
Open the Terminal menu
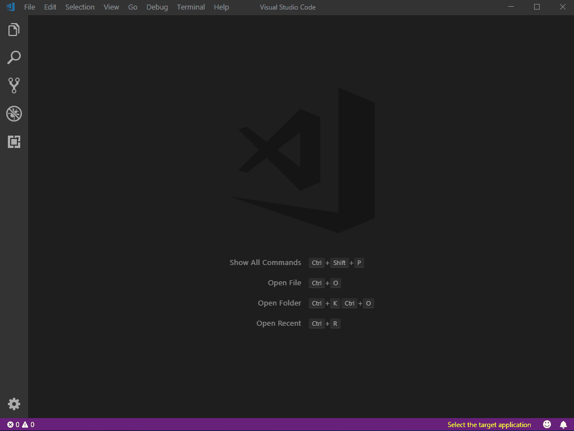pyautogui.click(x=191, y=7)
